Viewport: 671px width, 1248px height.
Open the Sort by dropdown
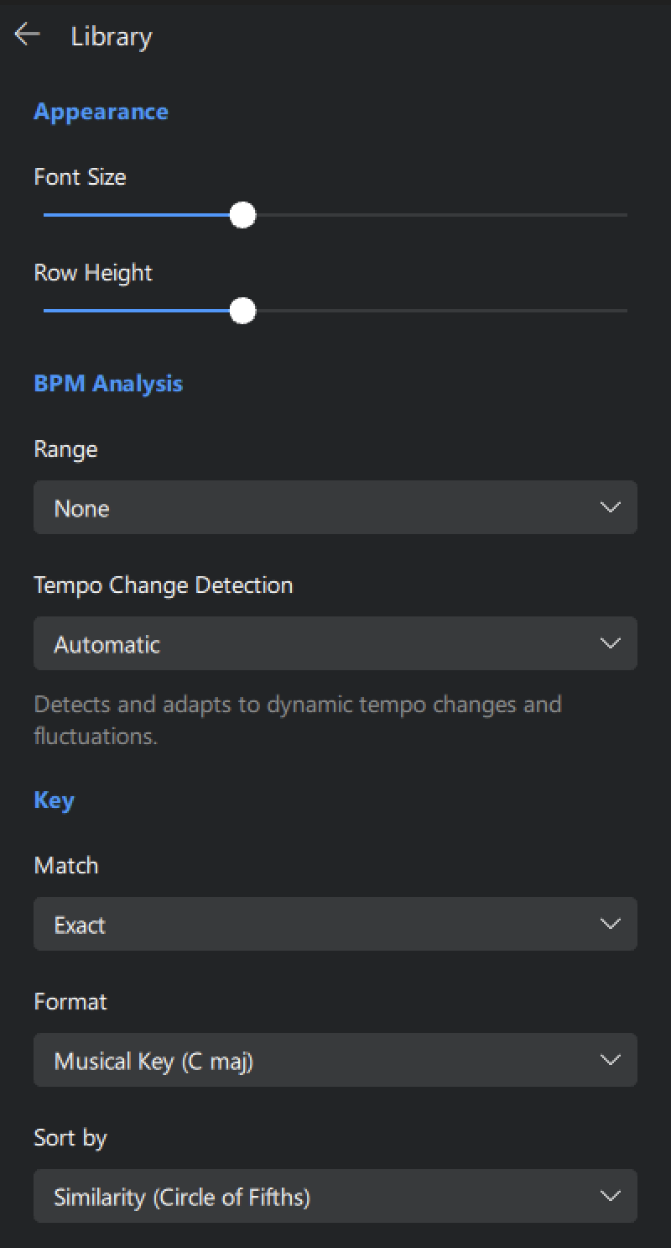[319, 1196]
